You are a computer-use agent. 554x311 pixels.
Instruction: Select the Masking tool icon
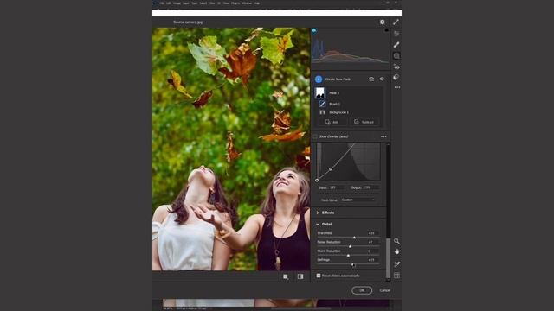coord(396,55)
